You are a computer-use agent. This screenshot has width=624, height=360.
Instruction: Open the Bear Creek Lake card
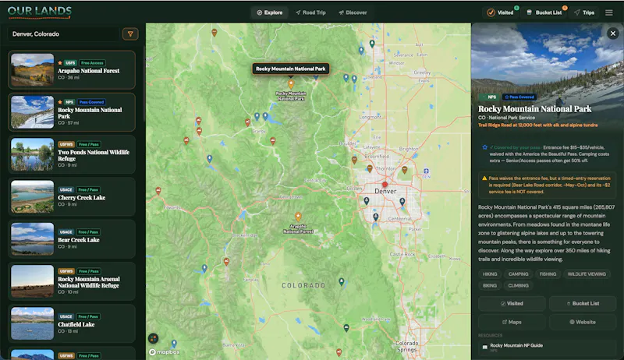tap(72, 239)
